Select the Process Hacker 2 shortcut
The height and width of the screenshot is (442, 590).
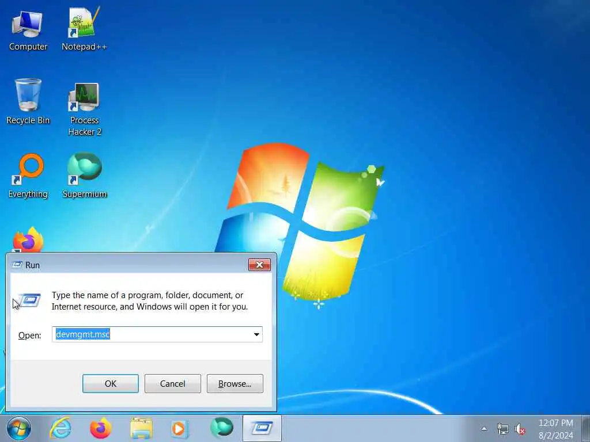point(84,109)
